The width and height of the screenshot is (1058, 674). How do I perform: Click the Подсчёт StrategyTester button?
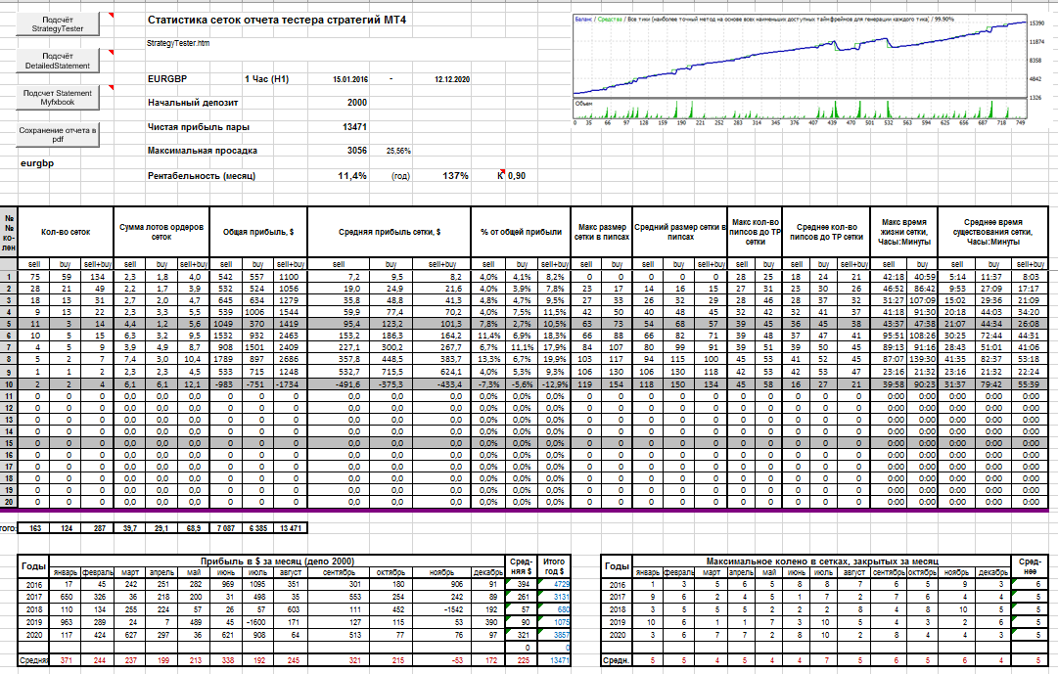[x=58, y=24]
